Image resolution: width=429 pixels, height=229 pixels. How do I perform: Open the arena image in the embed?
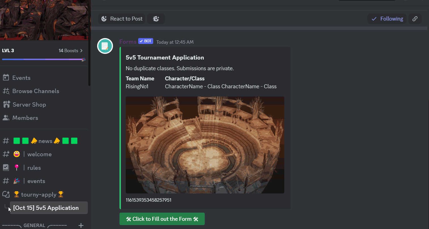coord(205,145)
